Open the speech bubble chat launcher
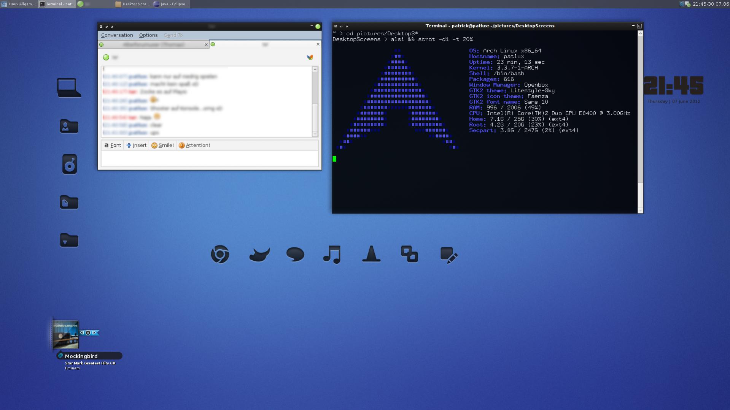This screenshot has width=730, height=410. pyautogui.click(x=295, y=254)
